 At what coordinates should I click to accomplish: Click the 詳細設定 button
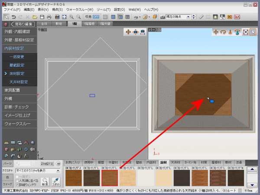click(47, 164)
